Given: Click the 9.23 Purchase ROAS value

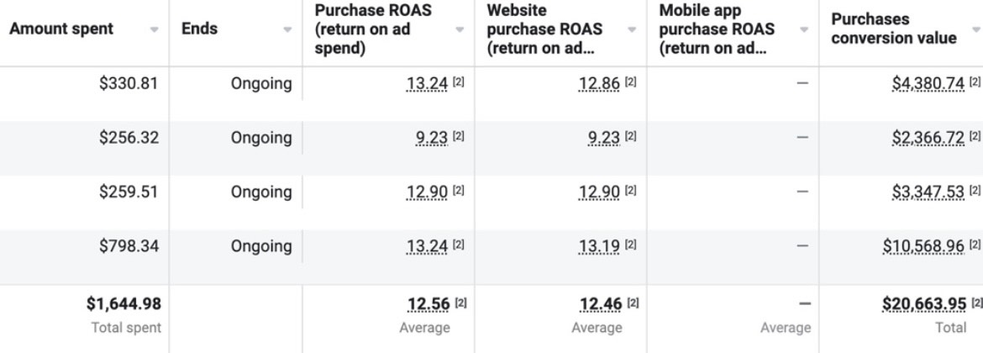Looking at the screenshot, I should click(431, 138).
